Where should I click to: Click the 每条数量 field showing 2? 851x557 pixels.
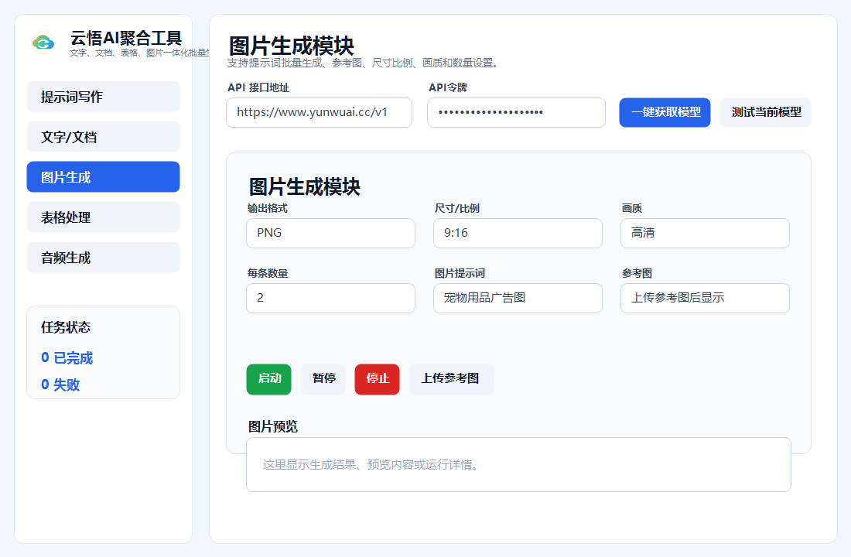click(330, 298)
